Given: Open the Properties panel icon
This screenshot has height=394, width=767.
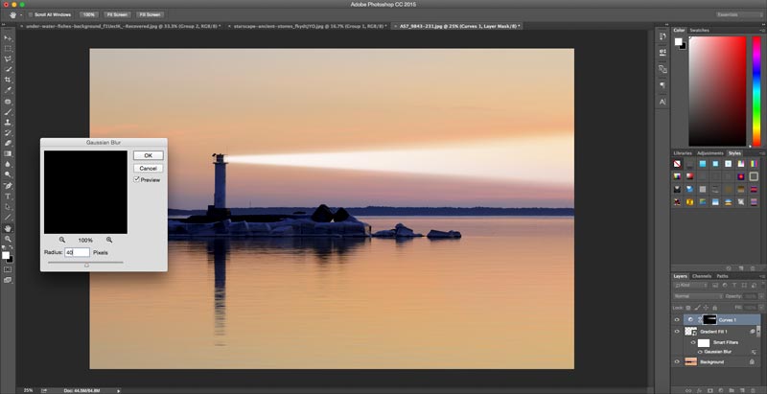Looking at the screenshot, I should tap(662, 52).
